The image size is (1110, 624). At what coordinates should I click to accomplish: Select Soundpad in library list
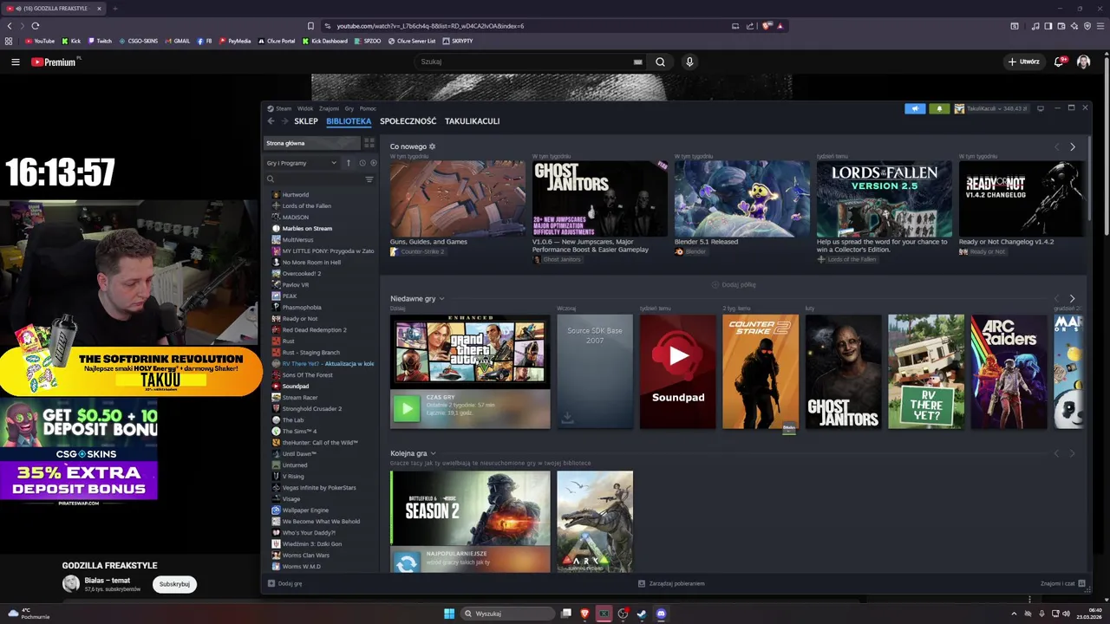tap(296, 386)
